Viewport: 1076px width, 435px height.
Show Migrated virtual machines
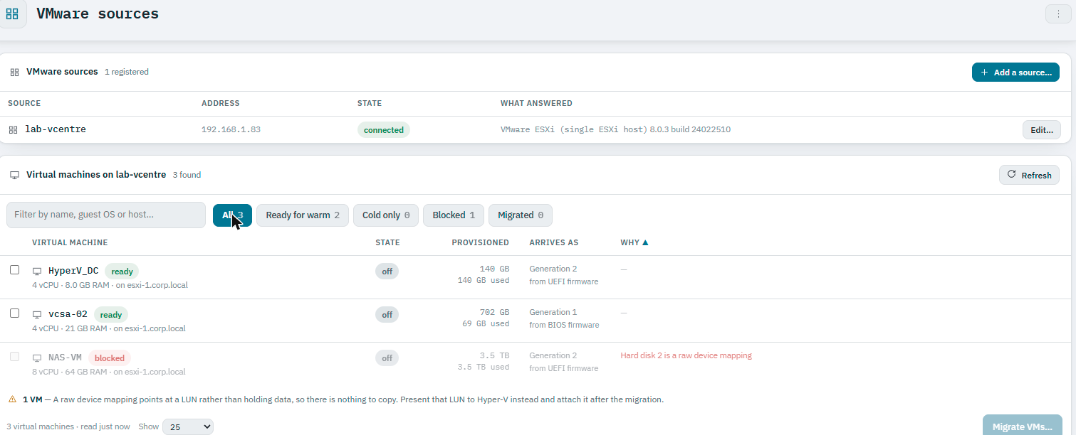point(521,215)
